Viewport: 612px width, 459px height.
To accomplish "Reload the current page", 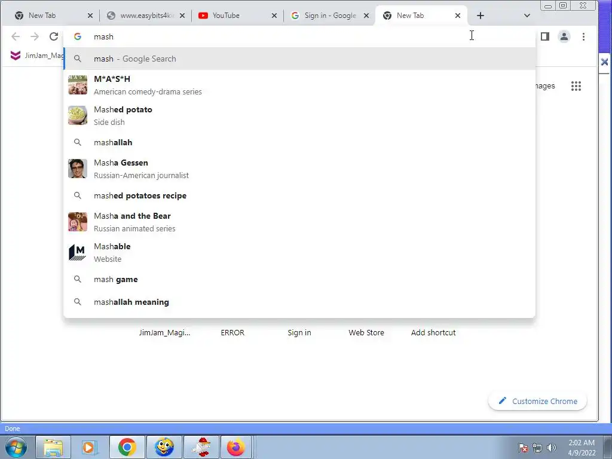I will click(x=53, y=36).
